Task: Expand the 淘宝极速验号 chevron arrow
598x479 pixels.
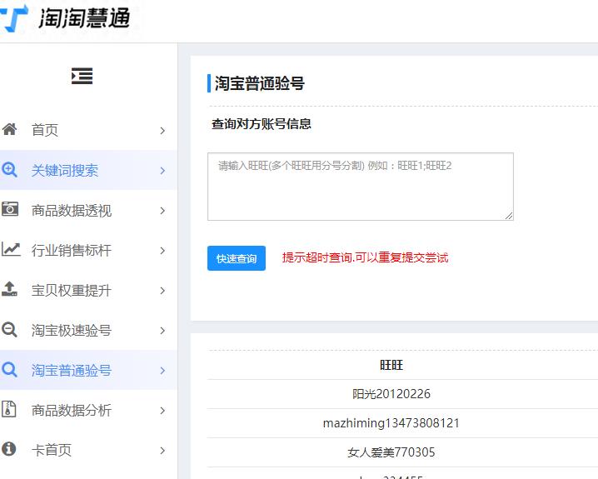Action: coord(162,331)
